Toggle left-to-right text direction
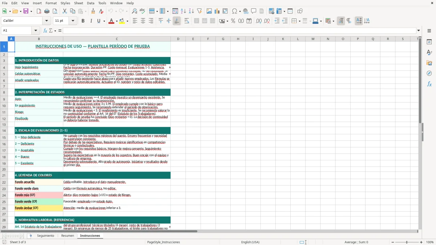 (341, 21)
